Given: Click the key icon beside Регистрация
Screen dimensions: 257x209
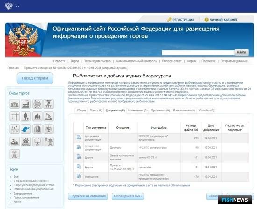Looking at the screenshot, I should (x=169, y=20).
